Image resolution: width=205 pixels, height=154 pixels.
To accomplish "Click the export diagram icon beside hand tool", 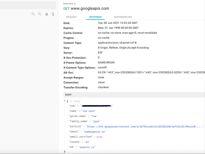I will [x=53, y=14].
